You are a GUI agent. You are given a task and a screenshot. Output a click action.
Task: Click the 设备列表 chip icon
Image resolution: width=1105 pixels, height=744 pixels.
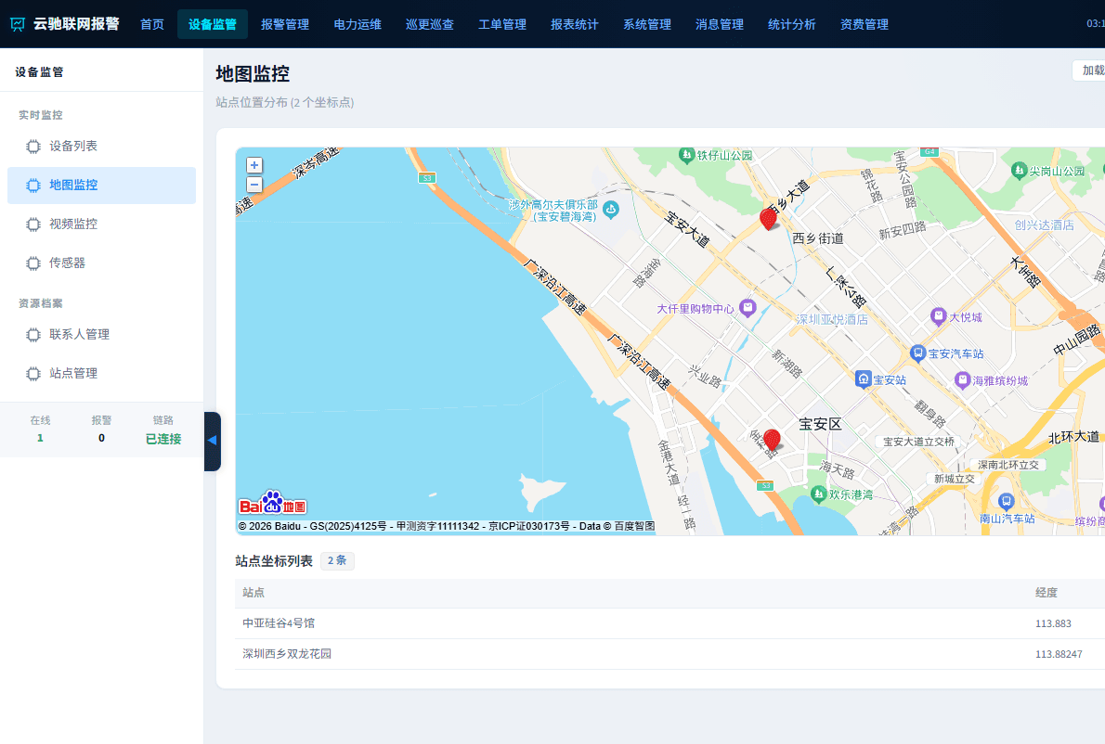[33, 147]
